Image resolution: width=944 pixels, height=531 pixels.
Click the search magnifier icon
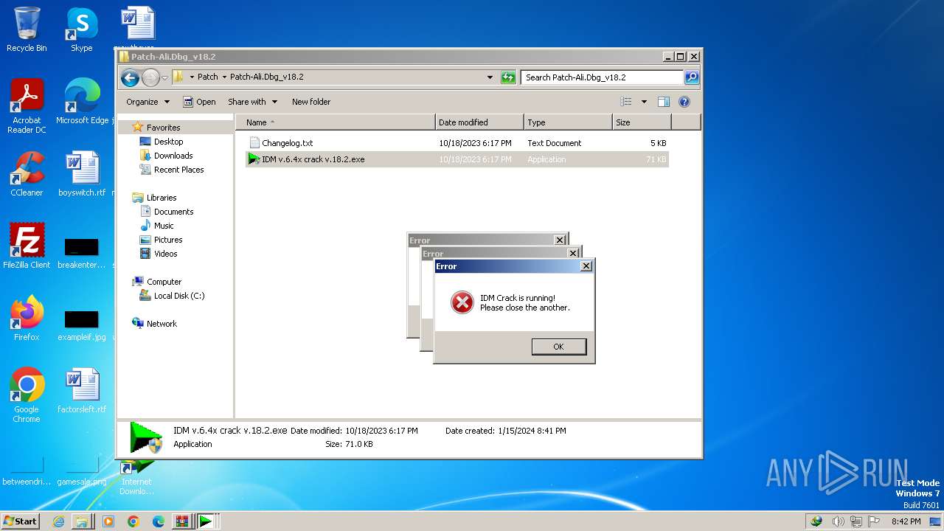[x=691, y=77]
